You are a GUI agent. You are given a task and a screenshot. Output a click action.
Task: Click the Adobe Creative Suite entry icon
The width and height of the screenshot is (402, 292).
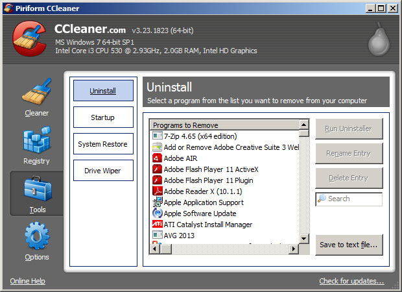pos(157,147)
